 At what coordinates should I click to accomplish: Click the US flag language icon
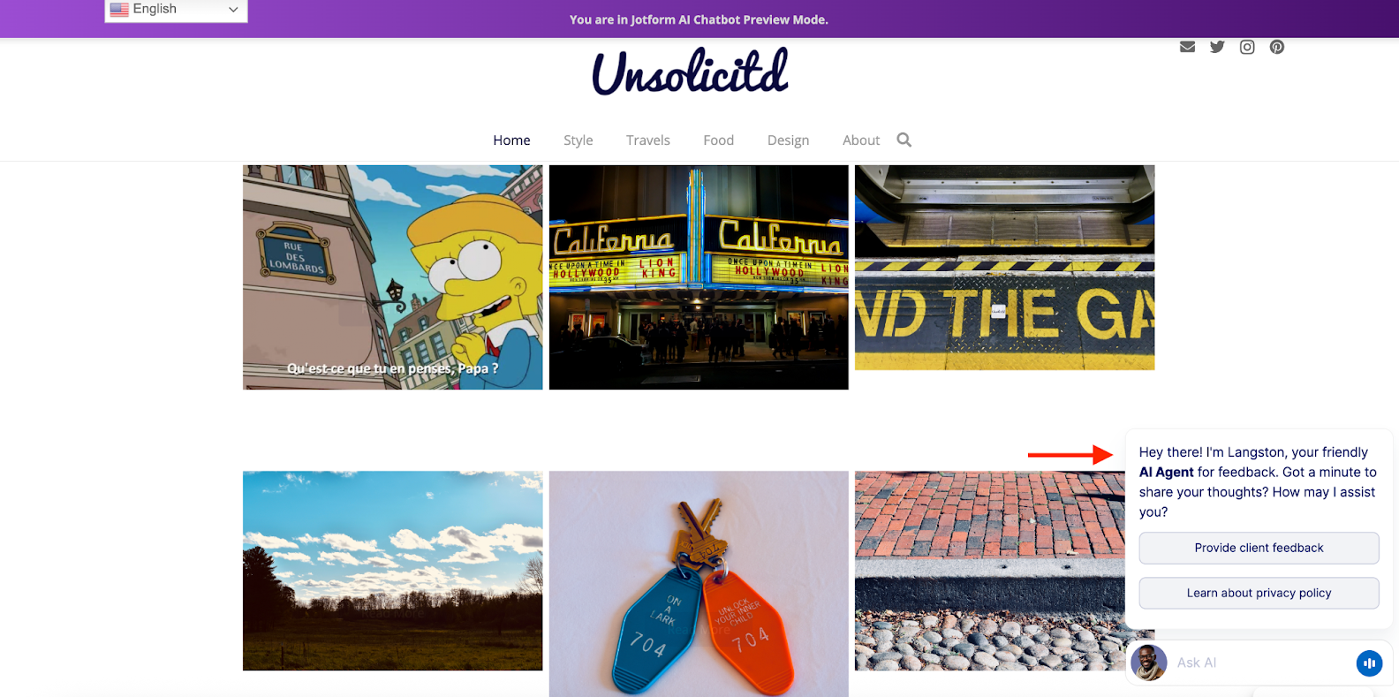(x=119, y=9)
